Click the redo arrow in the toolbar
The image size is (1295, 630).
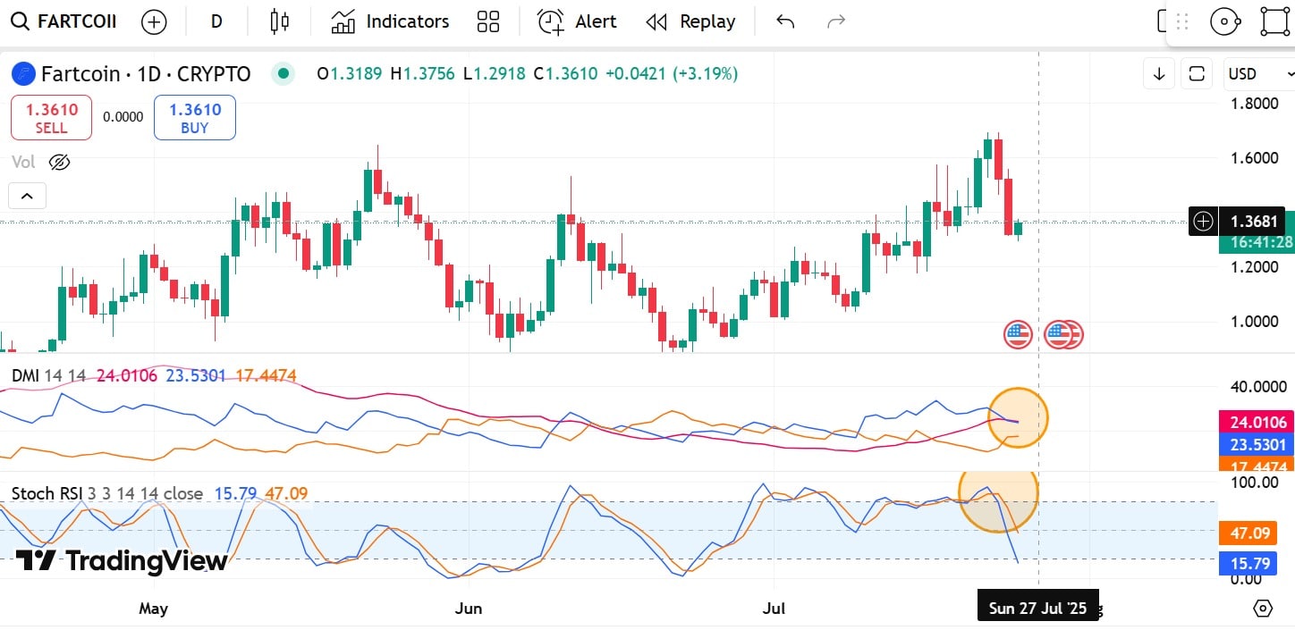click(836, 22)
